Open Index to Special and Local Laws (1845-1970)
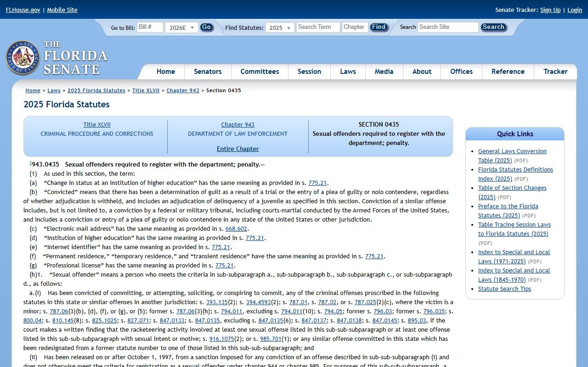588x367 pixels. coord(514,275)
